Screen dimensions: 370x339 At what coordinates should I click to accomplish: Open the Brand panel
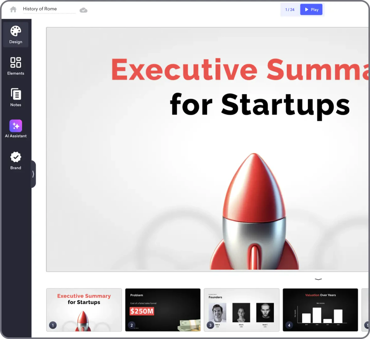16,160
